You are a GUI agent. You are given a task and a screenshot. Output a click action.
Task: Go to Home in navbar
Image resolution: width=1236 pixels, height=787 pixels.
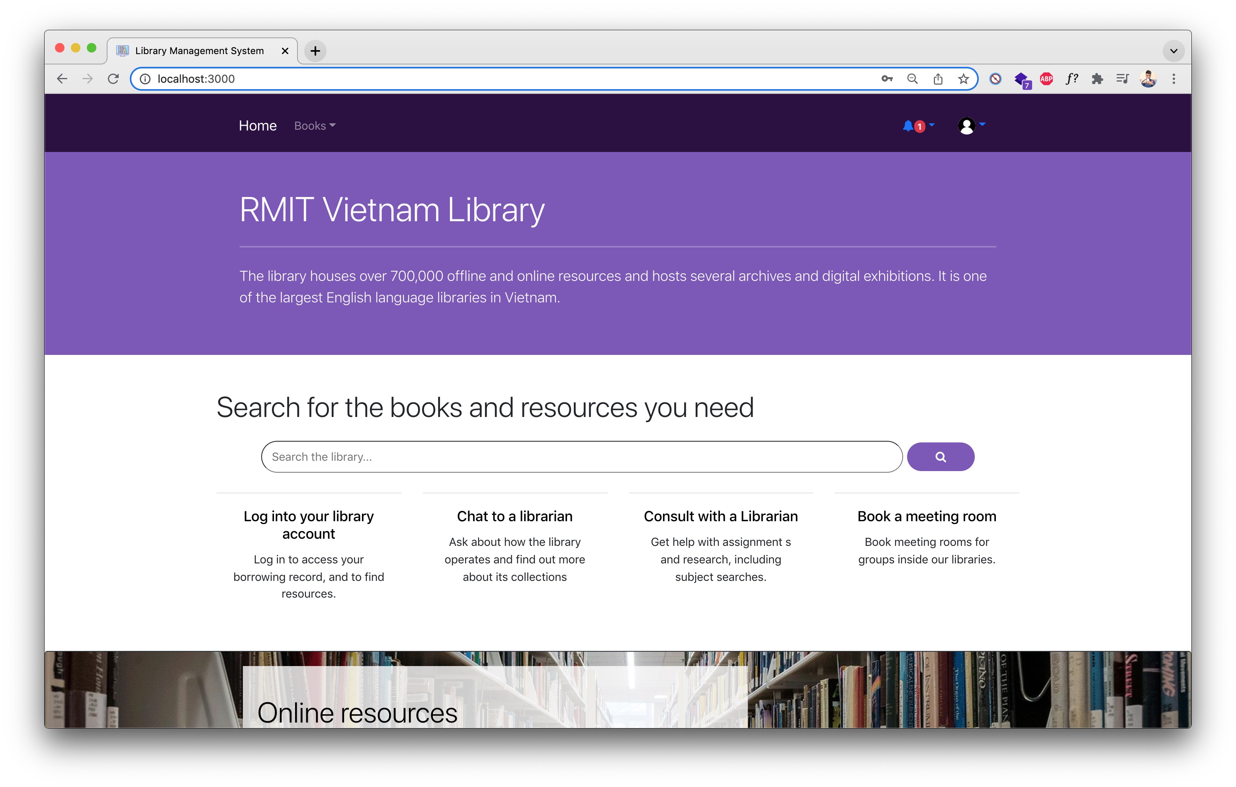coord(258,126)
